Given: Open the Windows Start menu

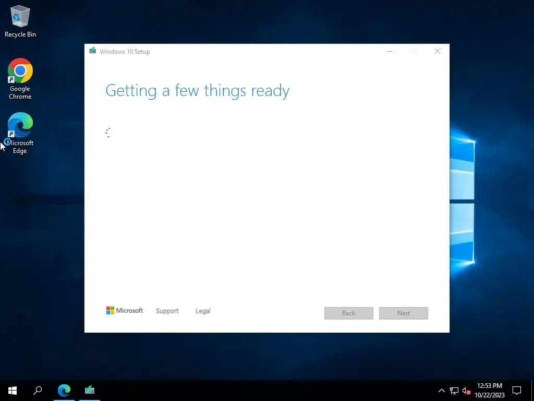Looking at the screenshot, I should click(x=13, y=391).
